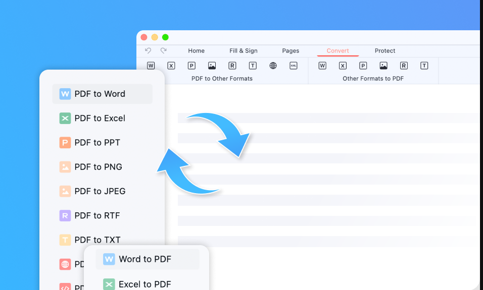Click the Excel to PDF toolbar icon
Screen dimensions: 483x290
(343, 66)
